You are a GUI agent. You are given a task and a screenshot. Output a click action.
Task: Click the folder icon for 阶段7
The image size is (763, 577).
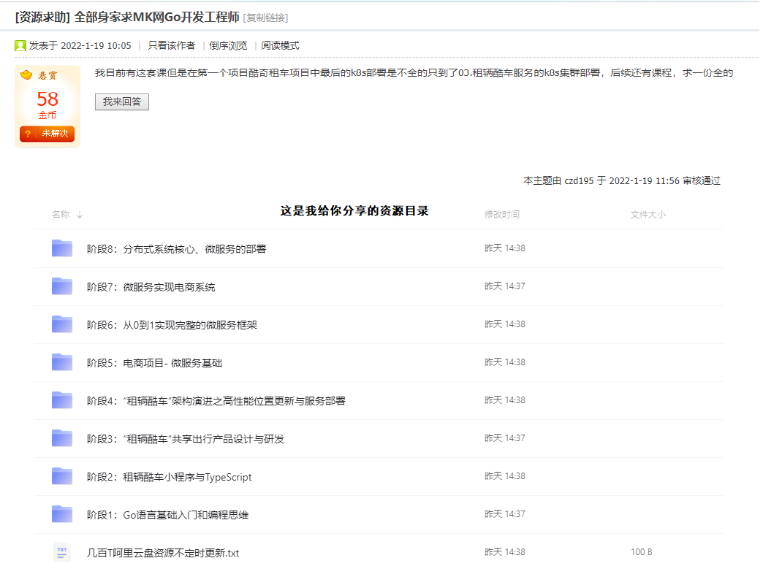click(62, 286)
